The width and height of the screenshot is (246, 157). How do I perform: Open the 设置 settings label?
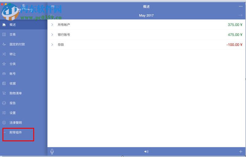point(13,113)
